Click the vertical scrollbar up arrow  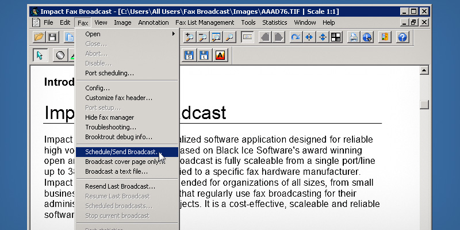(424, 70)
